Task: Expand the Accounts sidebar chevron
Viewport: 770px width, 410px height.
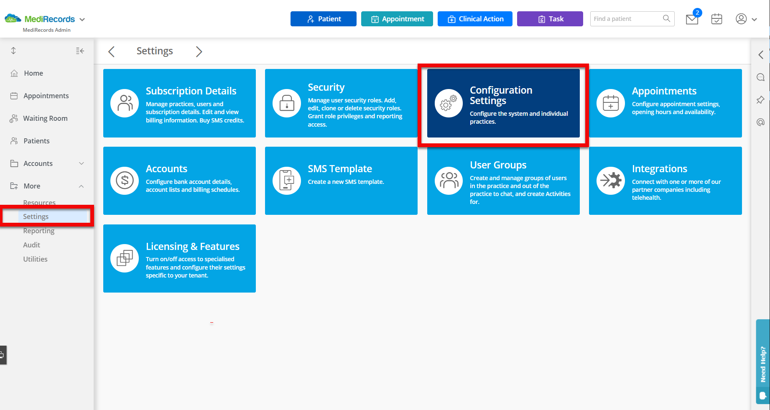Action: pos(82,163)
